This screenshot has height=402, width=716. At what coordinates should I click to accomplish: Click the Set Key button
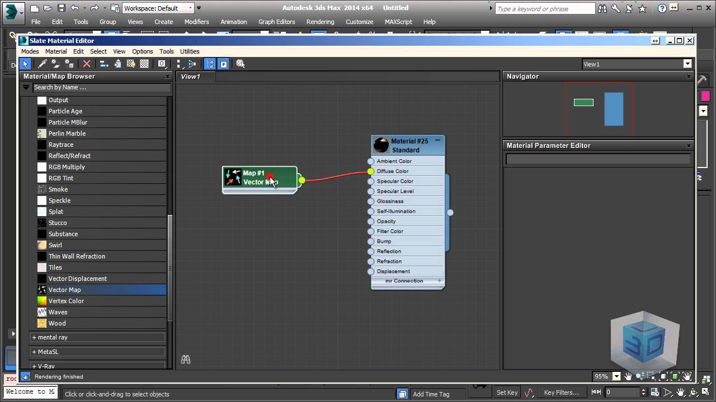coord(507,393)
